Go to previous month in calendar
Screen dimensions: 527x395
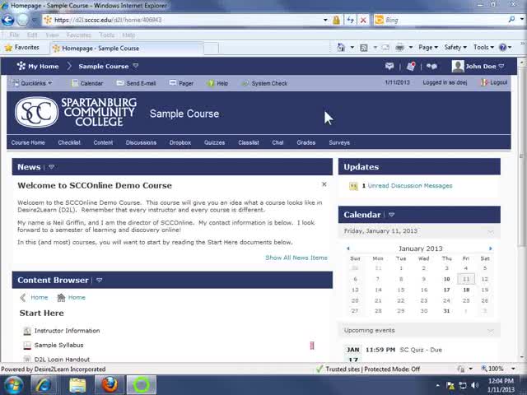[348, 249]
